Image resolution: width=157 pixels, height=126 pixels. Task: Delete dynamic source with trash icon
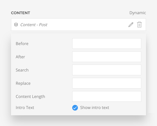139,25
